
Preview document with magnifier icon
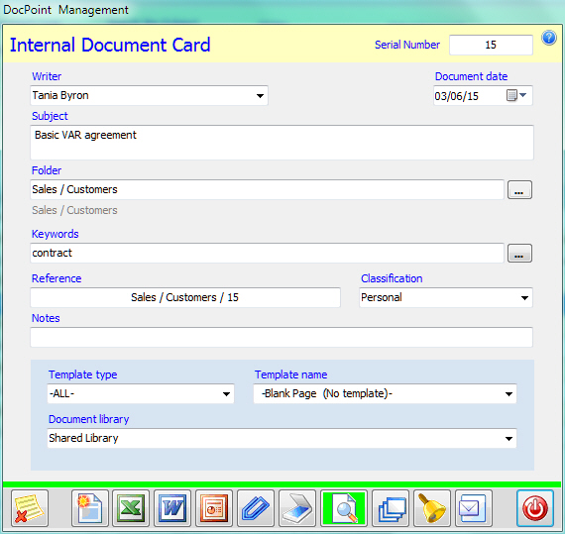tap(344, 508)
